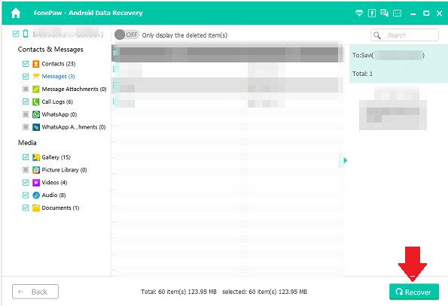Image resolution: width=448 pixels, height=306 pixels.
Task: Uncheck the Samsung device checkbox
Action: click(16, 34)
